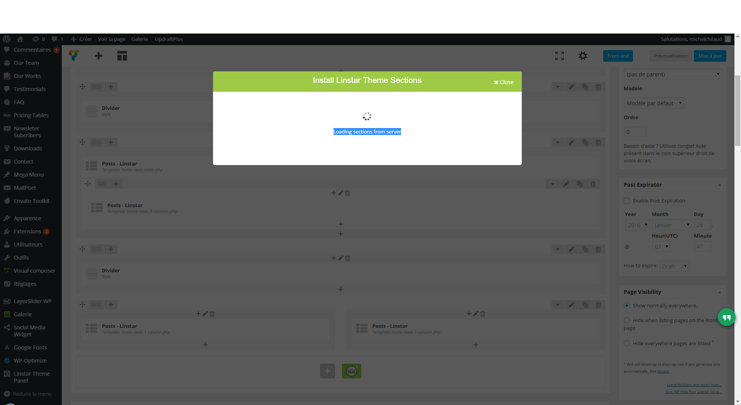Viewport: 741px width, 405px height.
Task: Open Apparence sidebar menu
Action: (x=27, y=218)
